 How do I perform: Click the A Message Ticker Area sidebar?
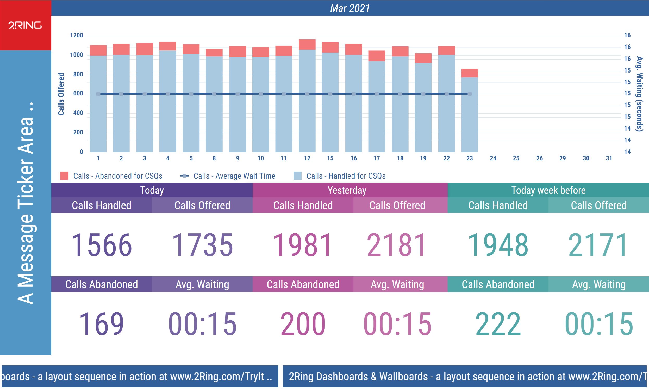tap(26, 203)
